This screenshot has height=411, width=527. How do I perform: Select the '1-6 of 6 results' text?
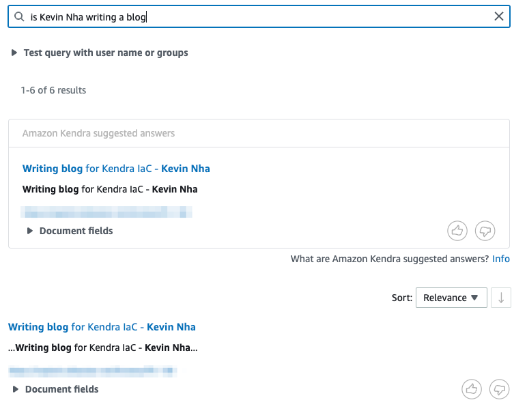tap(53, 90)
